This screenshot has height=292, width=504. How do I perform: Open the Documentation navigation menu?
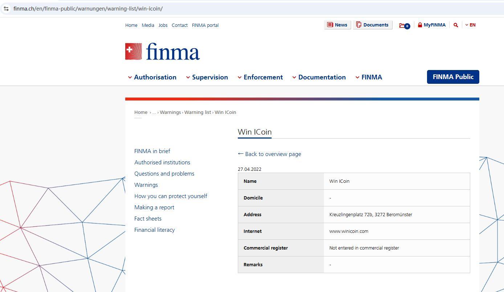click(x=319, y=77)
